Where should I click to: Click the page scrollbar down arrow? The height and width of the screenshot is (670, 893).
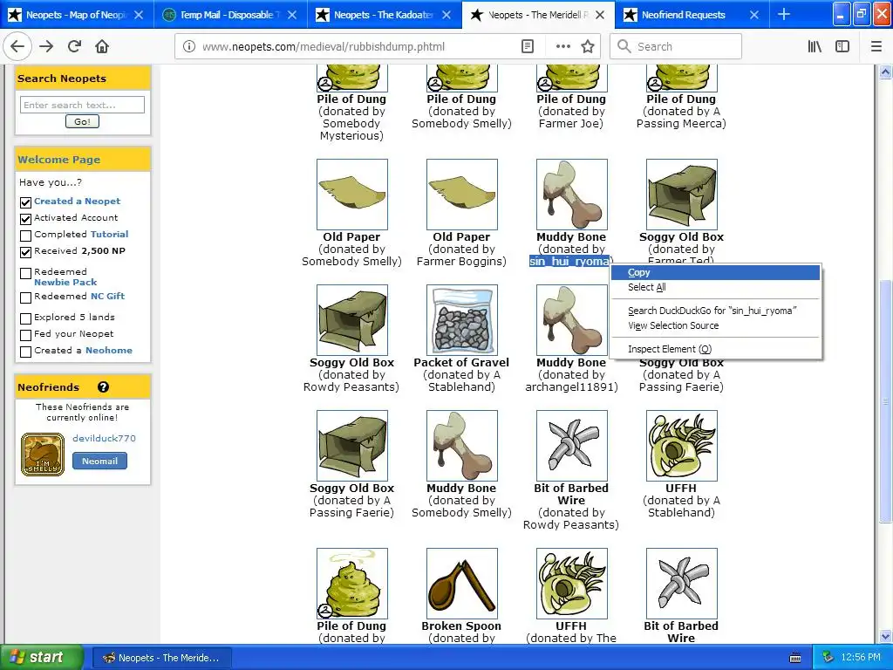885,636
